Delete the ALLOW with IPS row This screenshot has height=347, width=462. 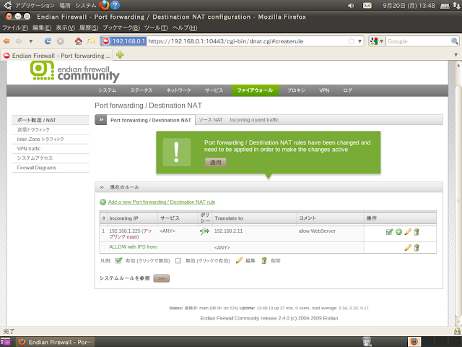click(417, 247)
